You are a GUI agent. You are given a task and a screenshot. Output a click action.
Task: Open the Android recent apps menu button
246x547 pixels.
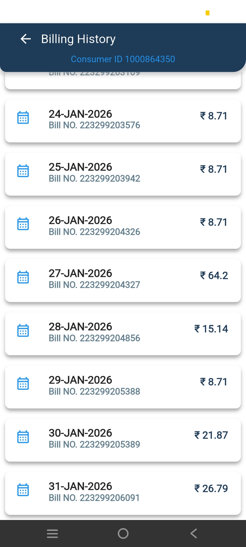(x=52, y=533)
